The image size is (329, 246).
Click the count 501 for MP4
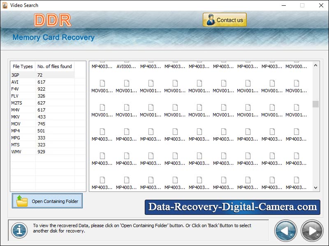tap(41, 131)
